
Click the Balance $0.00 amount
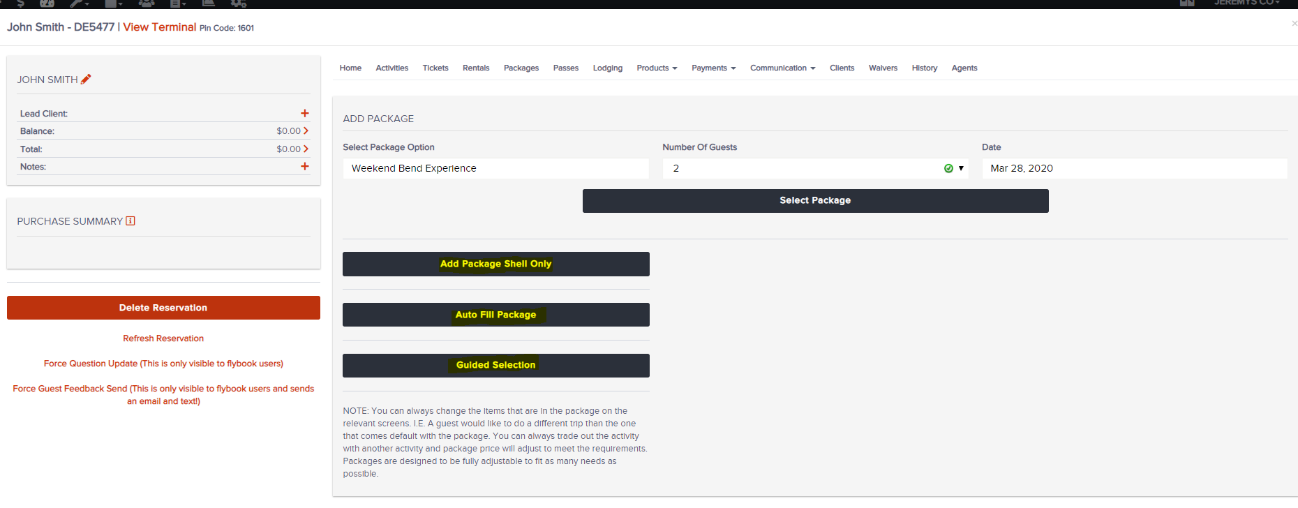[288, 131]
